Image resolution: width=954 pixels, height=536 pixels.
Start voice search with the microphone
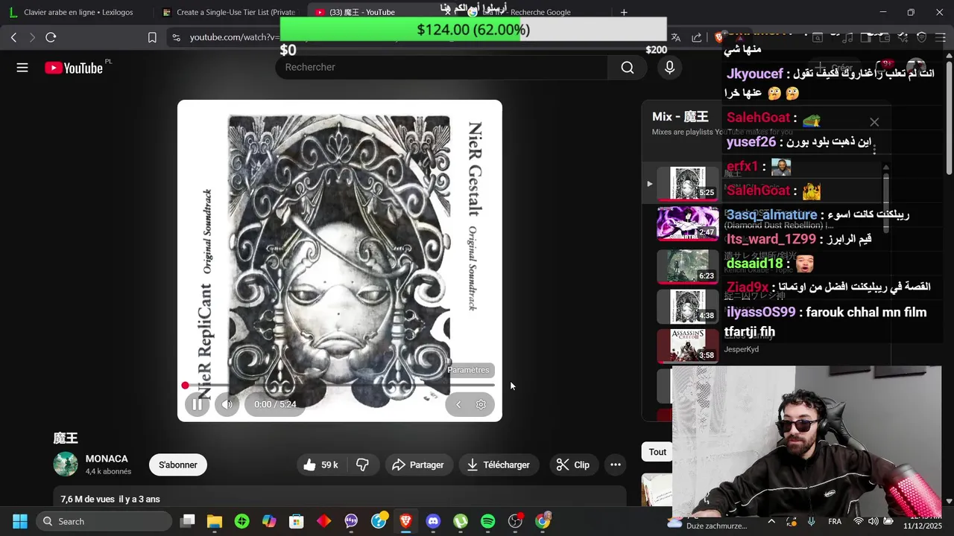(x=669, y=68)
